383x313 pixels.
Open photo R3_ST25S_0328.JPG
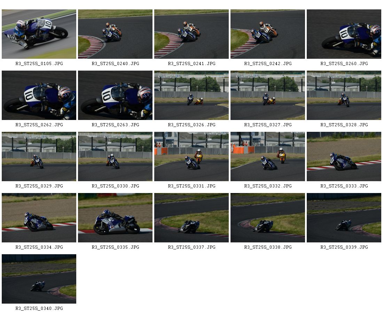[x=344, y=95]
